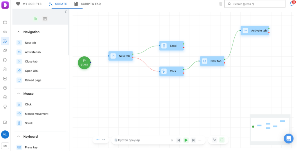Click the search input field

255,4
